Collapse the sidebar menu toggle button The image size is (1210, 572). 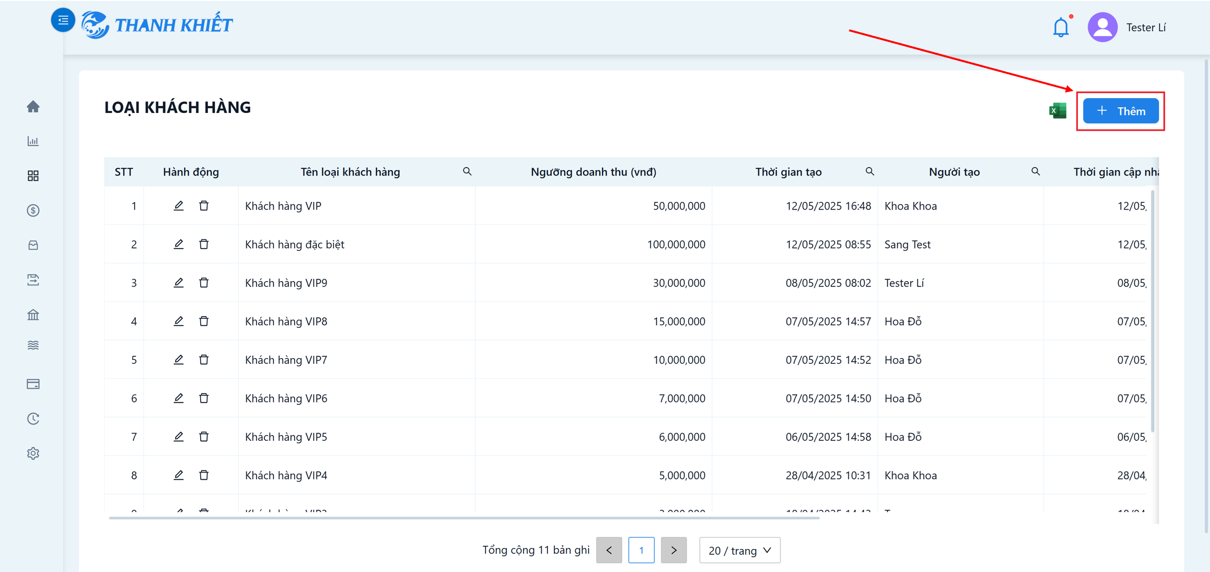[63, 20]
